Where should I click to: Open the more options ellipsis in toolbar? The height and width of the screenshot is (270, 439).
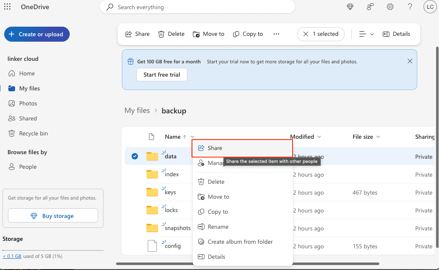click(276, 34)
